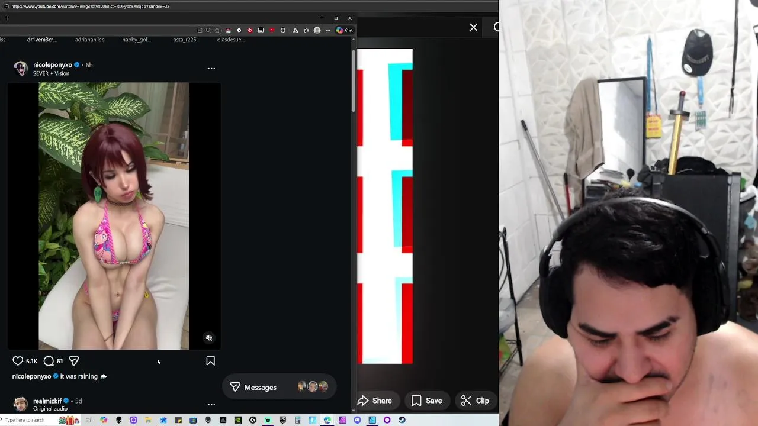Screen dimensions: 758x426
Task: Like the nicoleponyxo post with the heart icon
Action: (18, 361)
